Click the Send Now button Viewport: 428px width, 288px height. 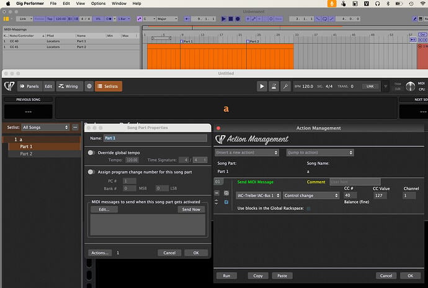pyautogui.click(x=191, y=209)
